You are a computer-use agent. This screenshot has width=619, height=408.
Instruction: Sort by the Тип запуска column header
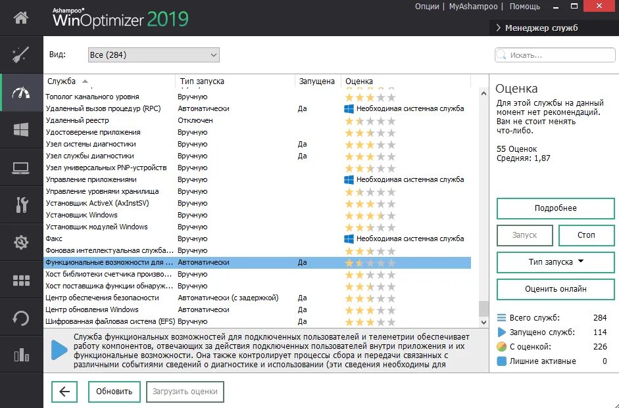tap(235, 81)
